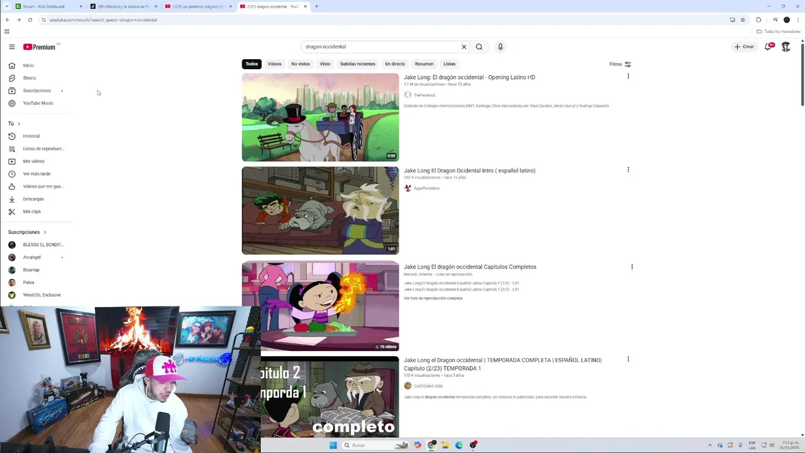
Task: Select the Visto filter chip
Action: coord(325,64)
